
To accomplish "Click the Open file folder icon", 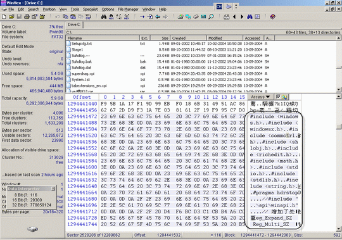I will (11, 16).
